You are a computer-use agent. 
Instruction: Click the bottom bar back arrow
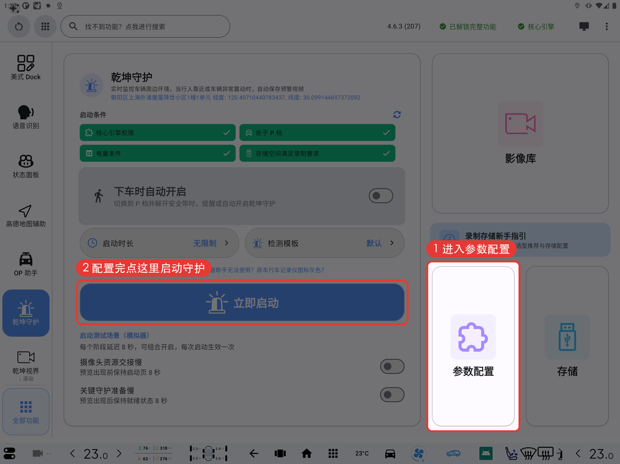click(254, 453)
